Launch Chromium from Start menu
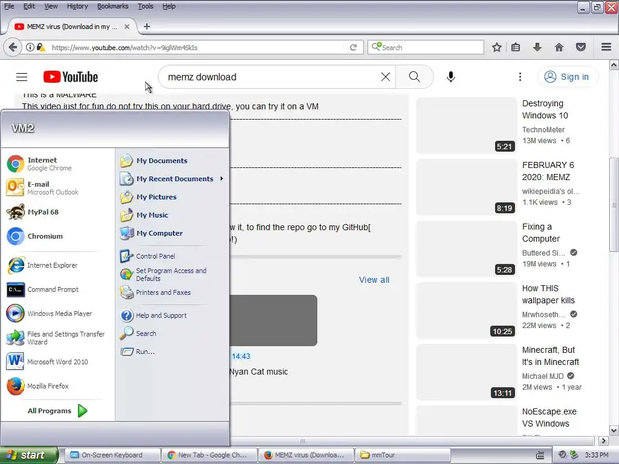This screenshot has height=464, width=619. point(57,236)
